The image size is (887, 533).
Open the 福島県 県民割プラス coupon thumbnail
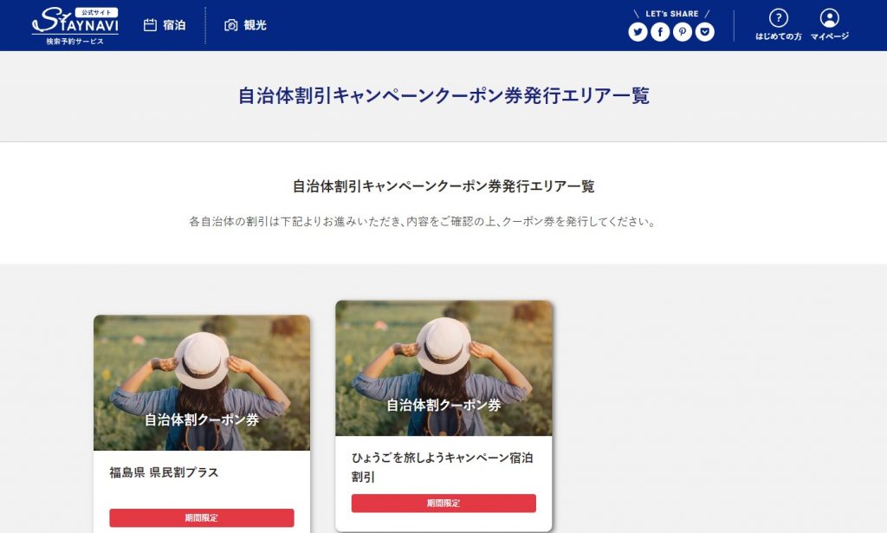click(x=202, y=382)
